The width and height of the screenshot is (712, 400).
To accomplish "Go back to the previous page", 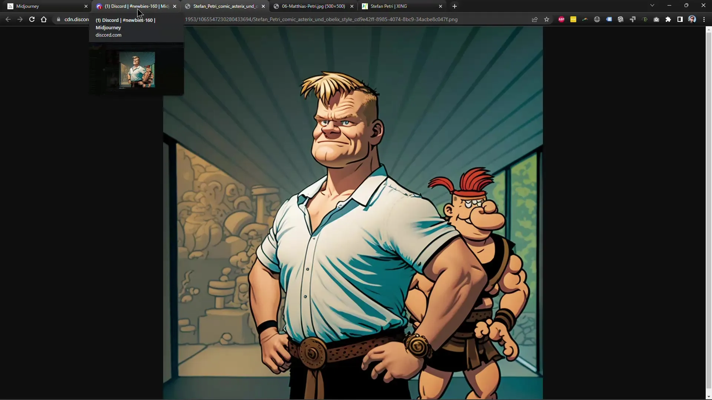I will point(8,19).
